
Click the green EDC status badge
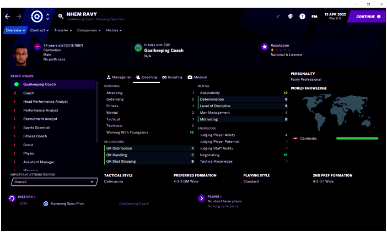138,48
